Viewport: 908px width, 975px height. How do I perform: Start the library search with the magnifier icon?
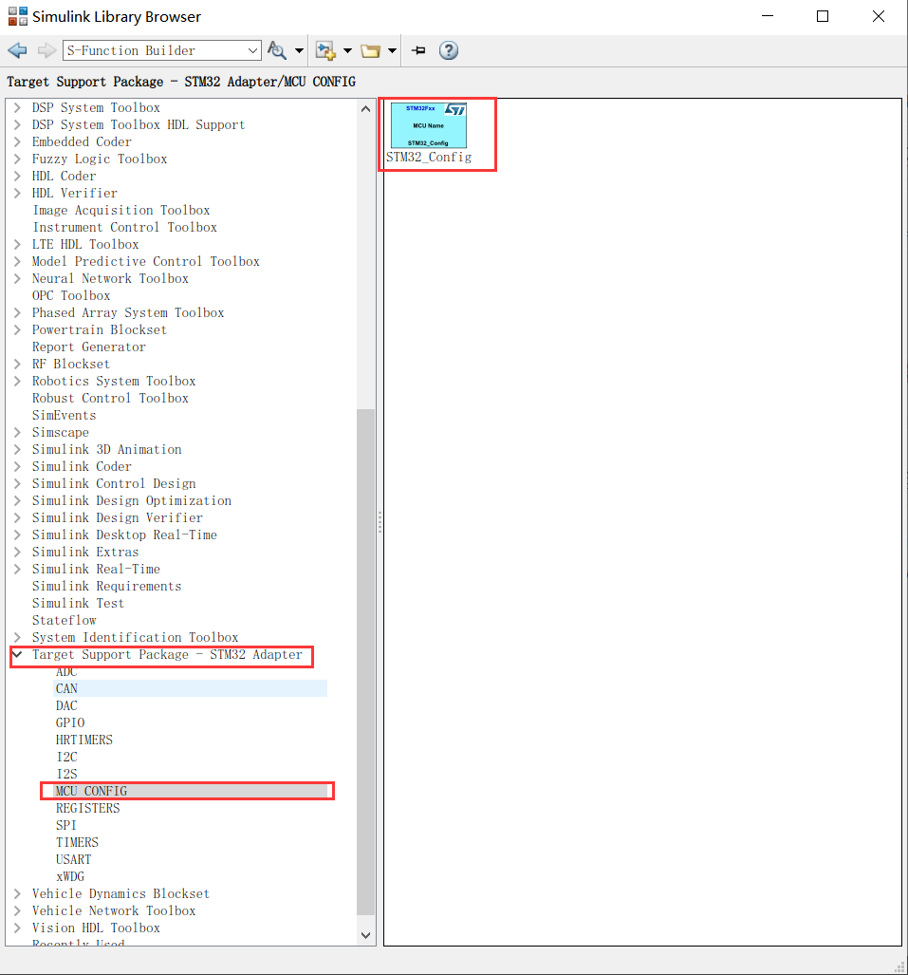(275, 49)
